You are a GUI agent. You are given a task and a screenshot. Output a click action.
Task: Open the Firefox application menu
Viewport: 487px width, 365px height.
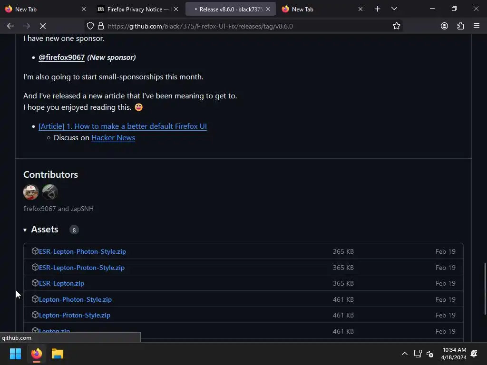point(477,26)
